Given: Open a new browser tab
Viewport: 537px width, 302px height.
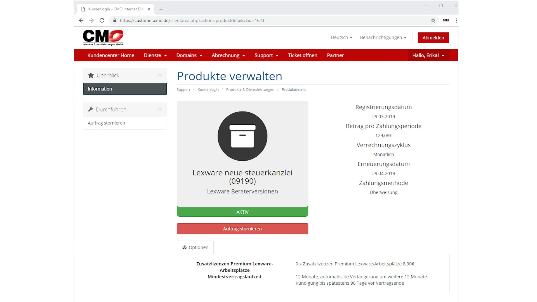Looking at the screenshot, I should [x=161, y=9].
